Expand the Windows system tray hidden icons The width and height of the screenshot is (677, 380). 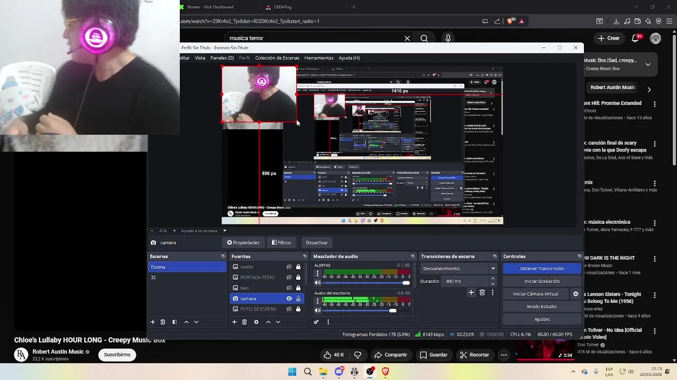(x=573, y=372)
